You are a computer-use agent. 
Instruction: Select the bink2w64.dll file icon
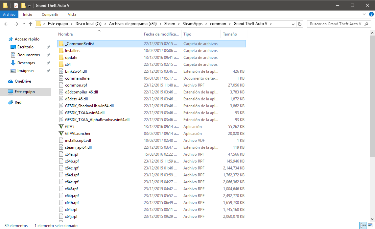(x=61, y=71)
